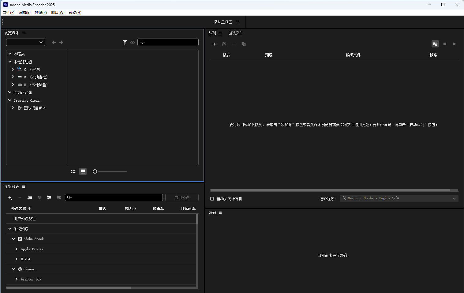Expand the Apple ProRes preset group

pos(17,249)
